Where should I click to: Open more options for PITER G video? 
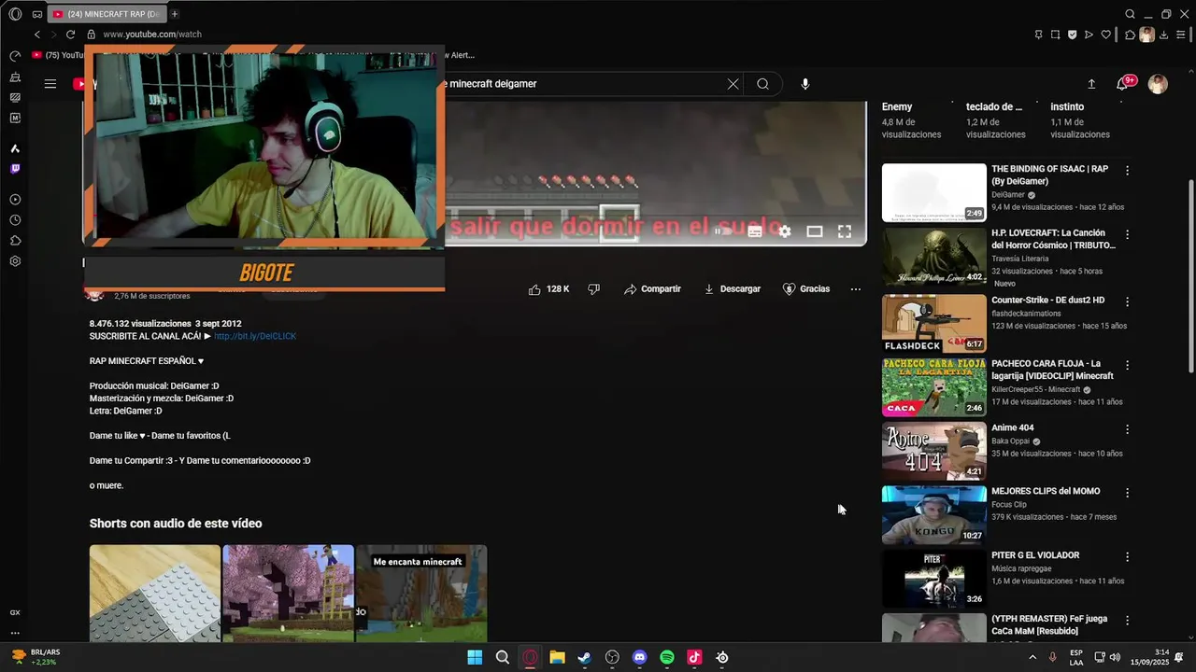point(1128,557)
